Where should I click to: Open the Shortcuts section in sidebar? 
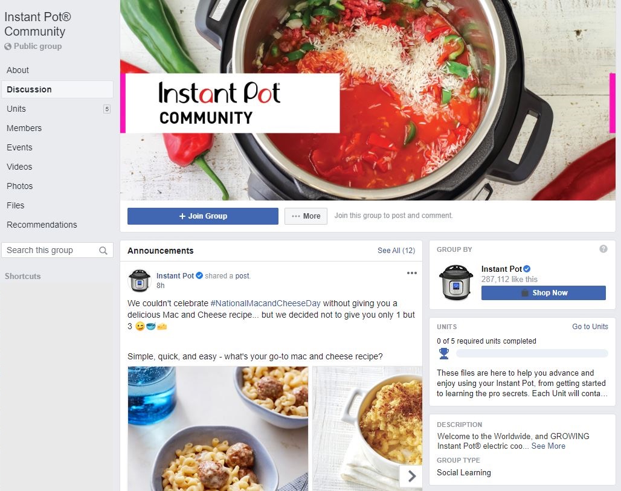tap(22, 277)
